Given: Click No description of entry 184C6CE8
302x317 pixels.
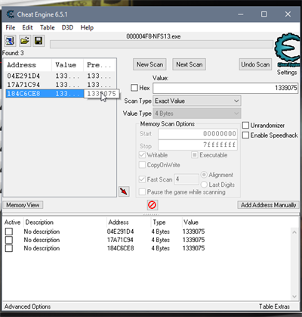Looking at the screenshot, I should (42, 248).
